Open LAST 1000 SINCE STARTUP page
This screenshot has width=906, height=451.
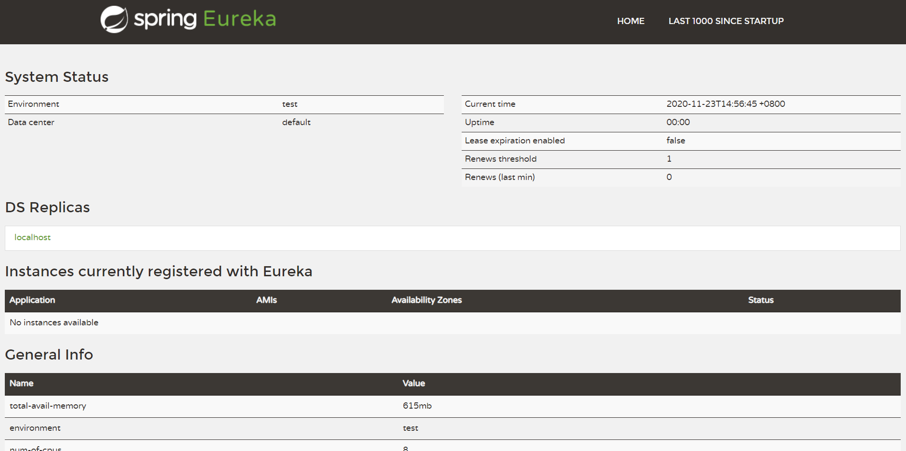pos(726,21)
